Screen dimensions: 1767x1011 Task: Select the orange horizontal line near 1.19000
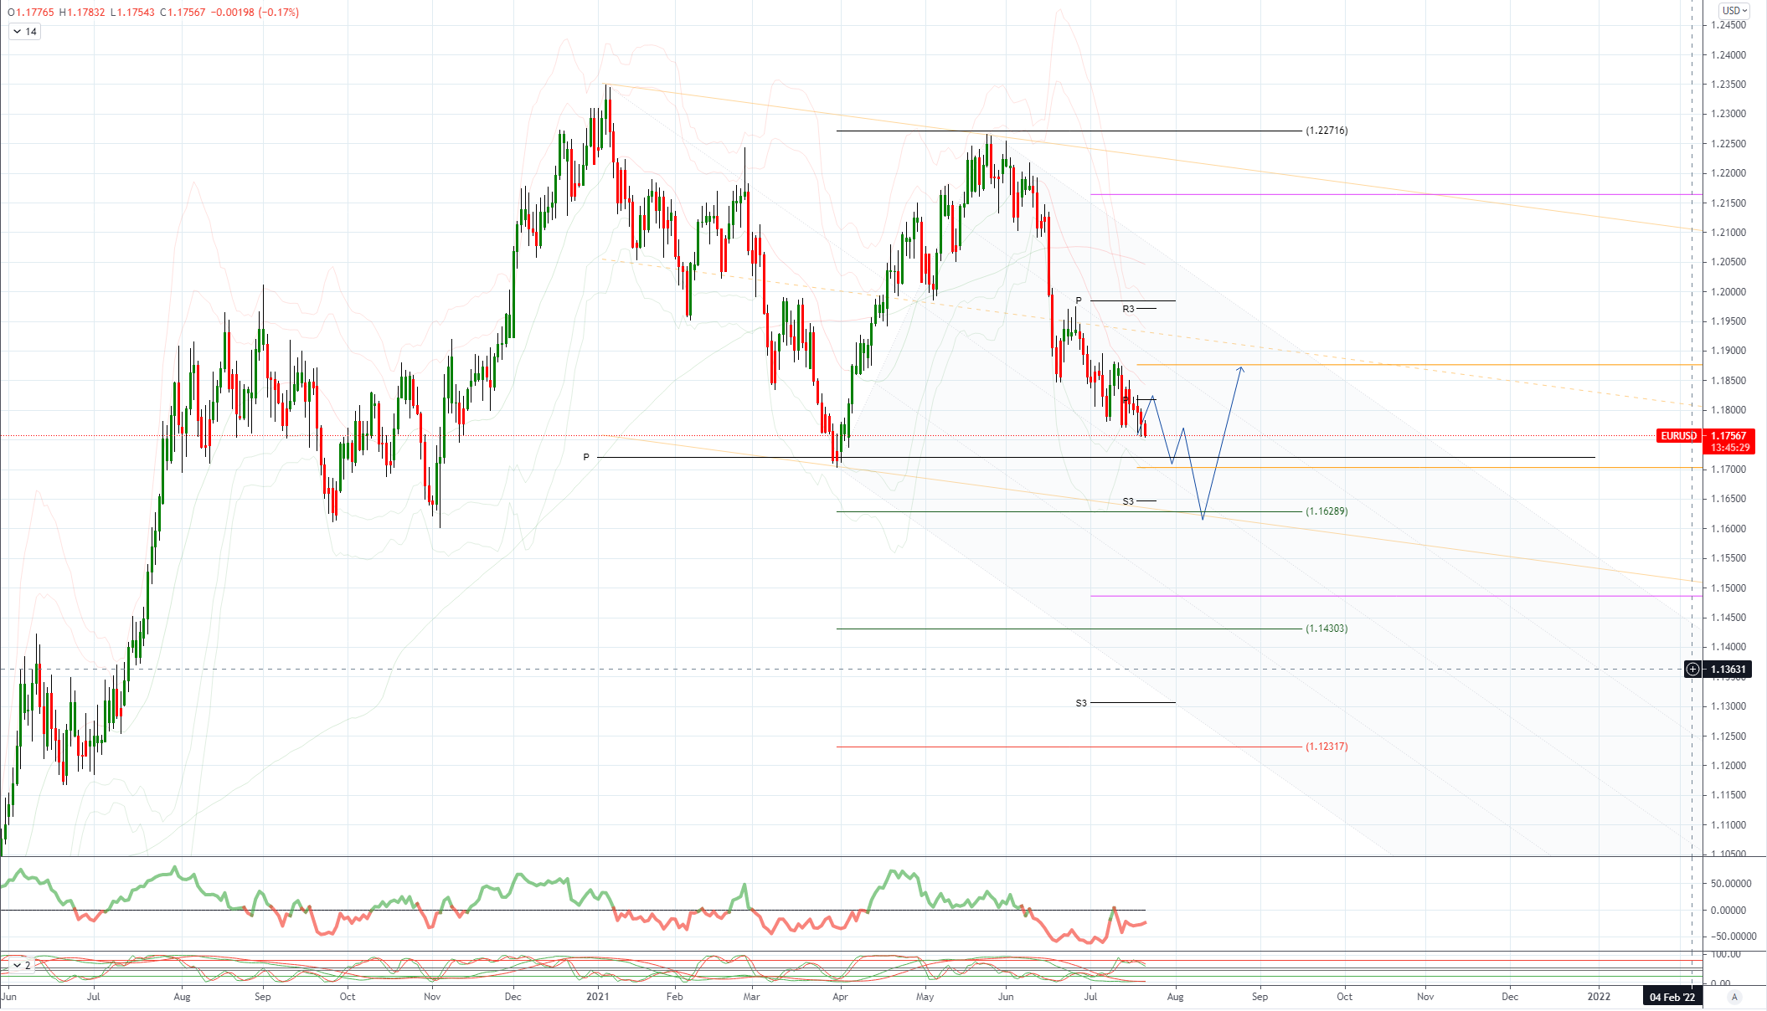pos(1419,365)
